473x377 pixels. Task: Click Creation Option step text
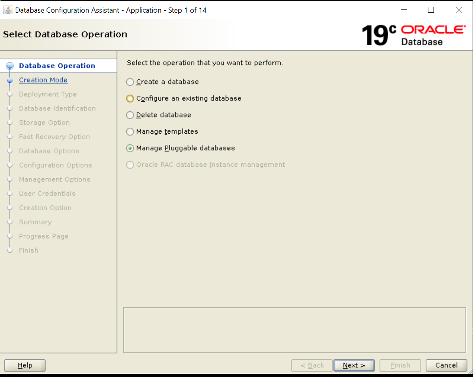pos(45,208)
